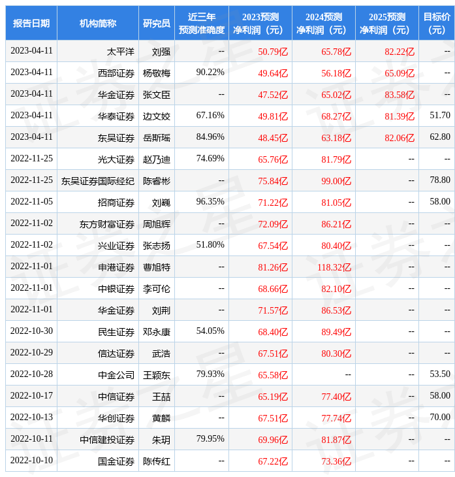Click the 近三年预测准确度 column header

(x=202, y=23)
